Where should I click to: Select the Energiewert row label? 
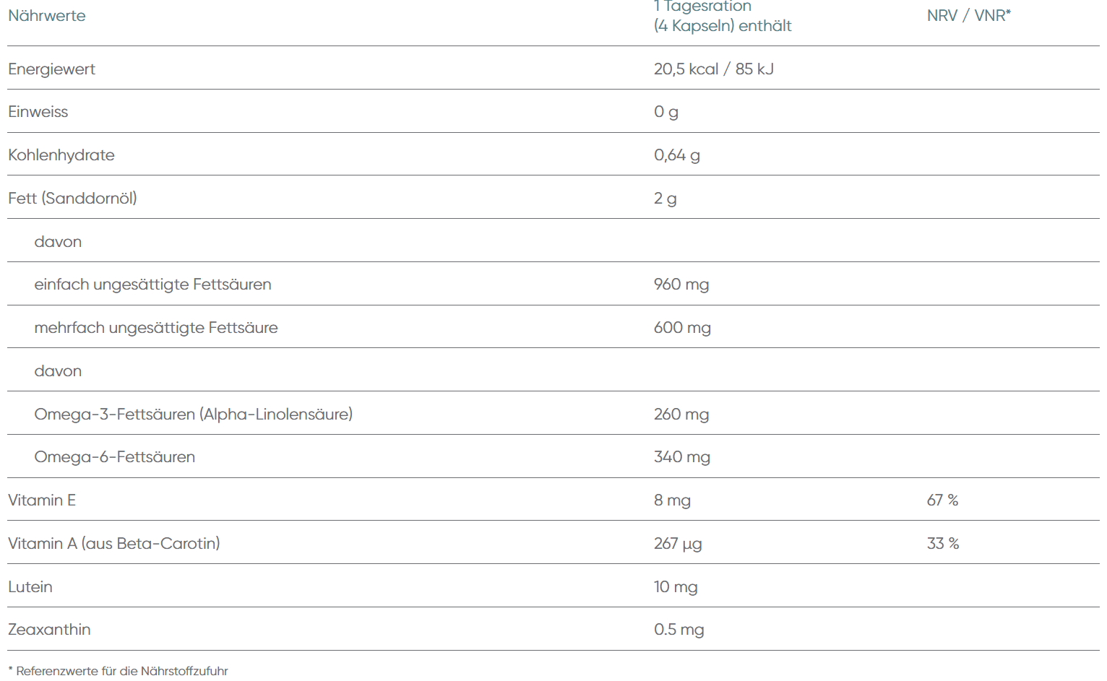(51, 69)
